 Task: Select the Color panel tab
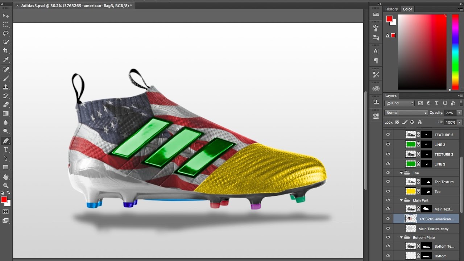pos(407,9)
